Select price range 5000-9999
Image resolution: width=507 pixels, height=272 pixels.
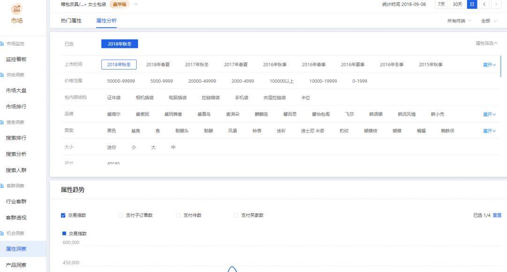[x=161, y=81]
